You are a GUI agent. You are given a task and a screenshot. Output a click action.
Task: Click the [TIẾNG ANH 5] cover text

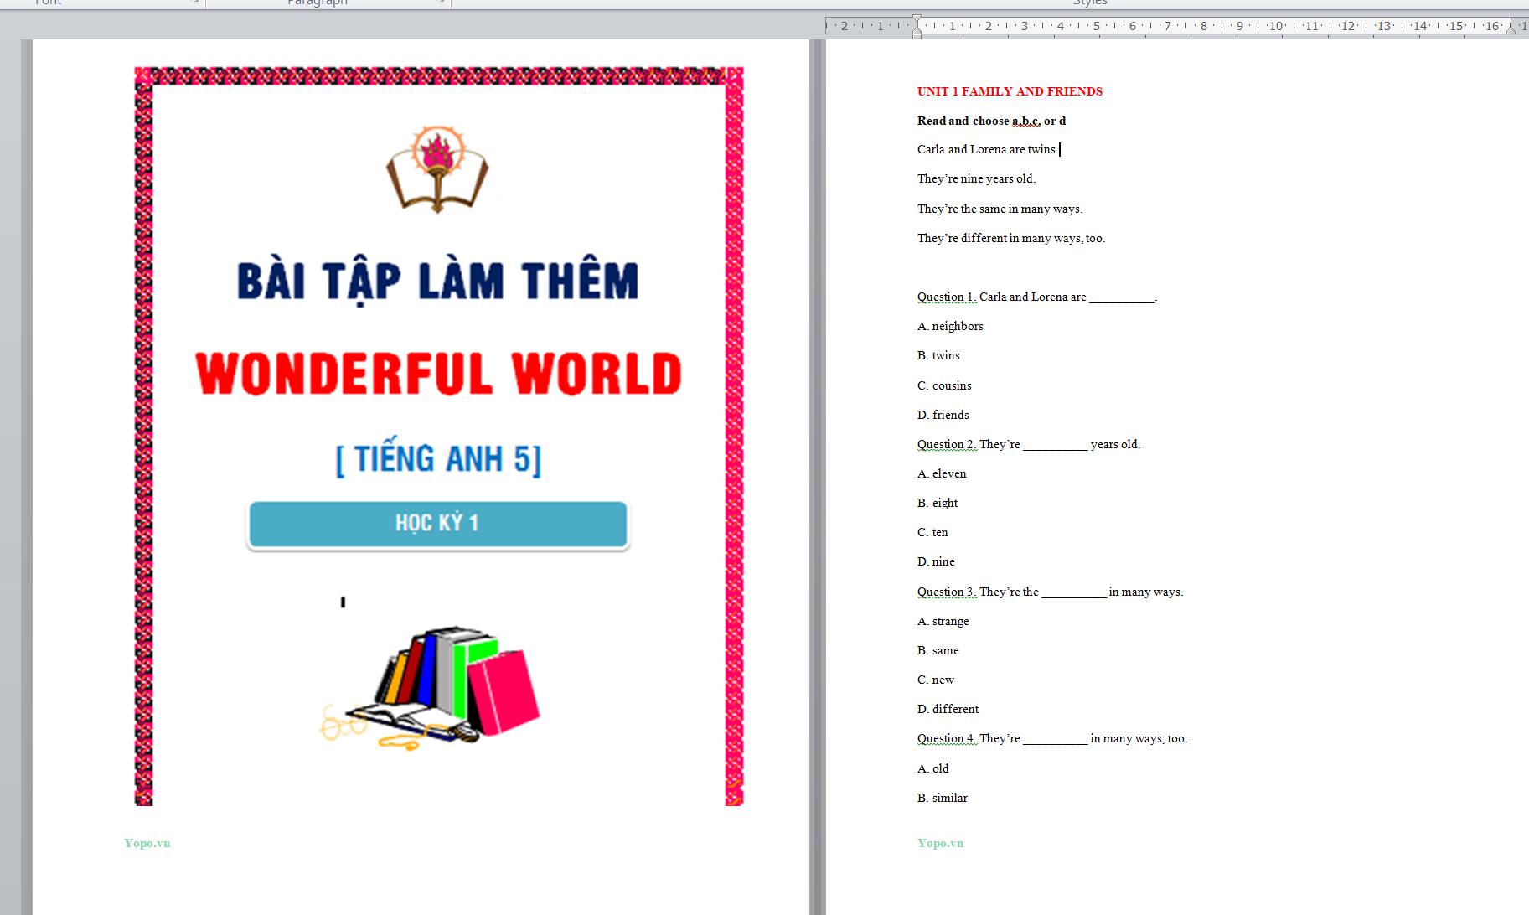tap(438, 458)
